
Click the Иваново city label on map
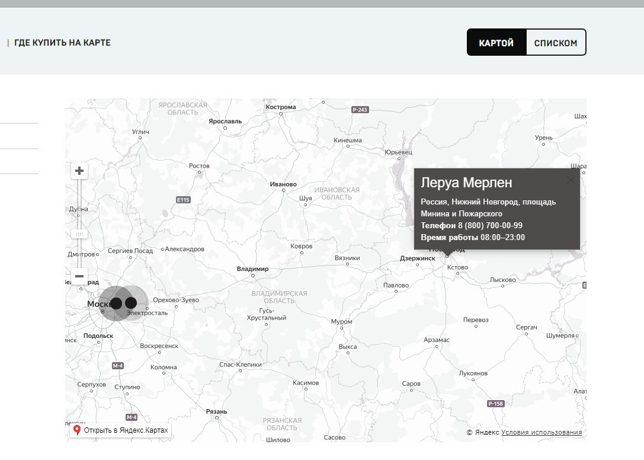point(283,184)
